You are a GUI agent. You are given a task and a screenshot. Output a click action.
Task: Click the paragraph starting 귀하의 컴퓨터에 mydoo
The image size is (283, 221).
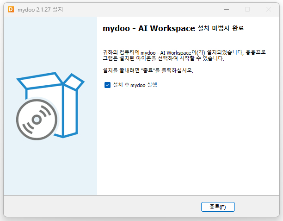click(x=184, y=55)
